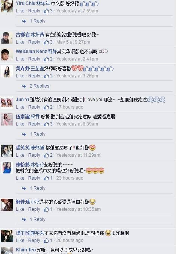The width and height of the screenshot is (177, 254).
Task: Expand the '2 Replies' thread
Action: [39, 86]
